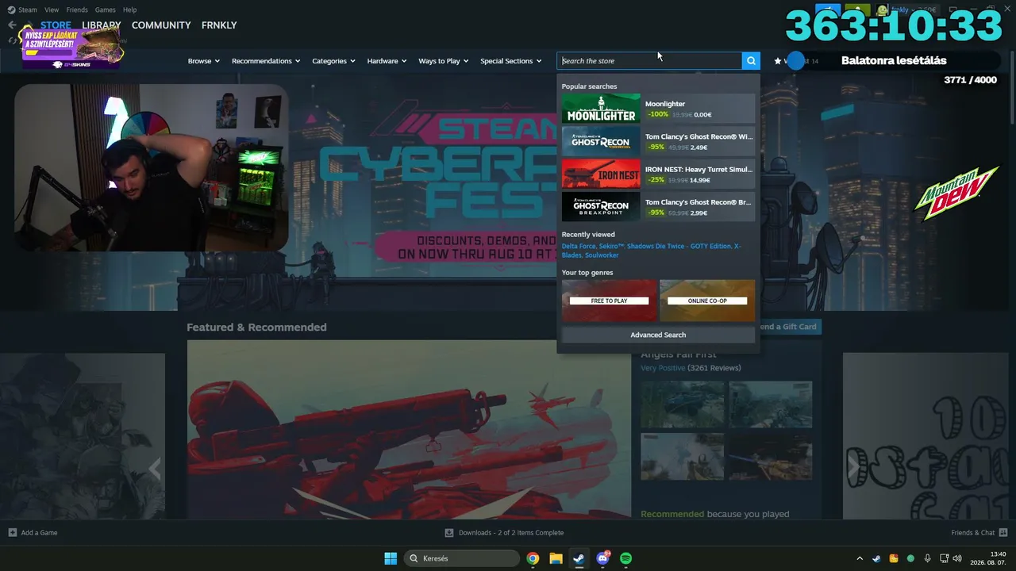Click the featured game large capsule image
This screenshot has height=571, width=1016.
pos(409,430)
